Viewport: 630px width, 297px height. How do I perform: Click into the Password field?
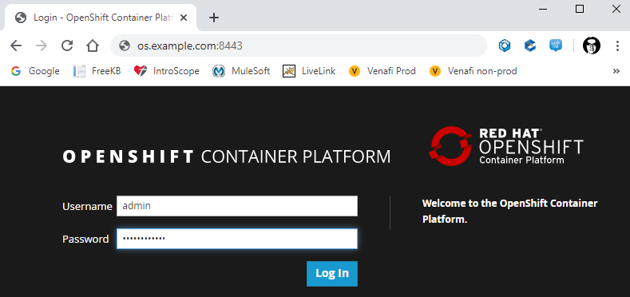[x=237, y=239]
